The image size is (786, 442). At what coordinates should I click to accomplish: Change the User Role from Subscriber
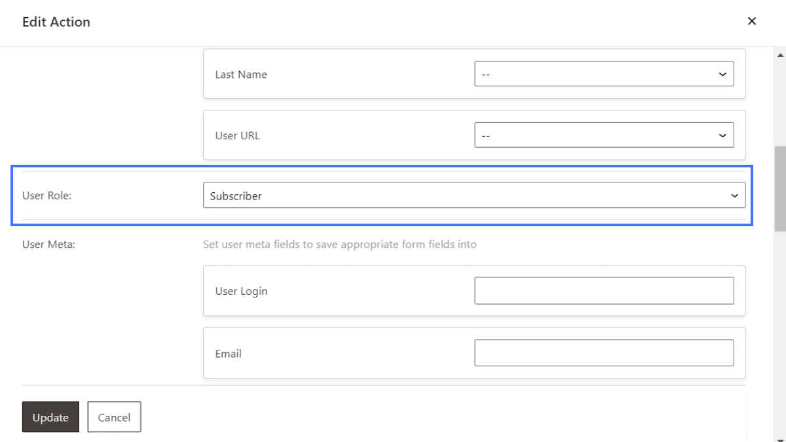coord(475,195)
